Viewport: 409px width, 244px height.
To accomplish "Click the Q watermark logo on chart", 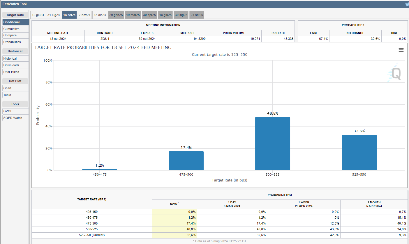I will tap(395, 73).
